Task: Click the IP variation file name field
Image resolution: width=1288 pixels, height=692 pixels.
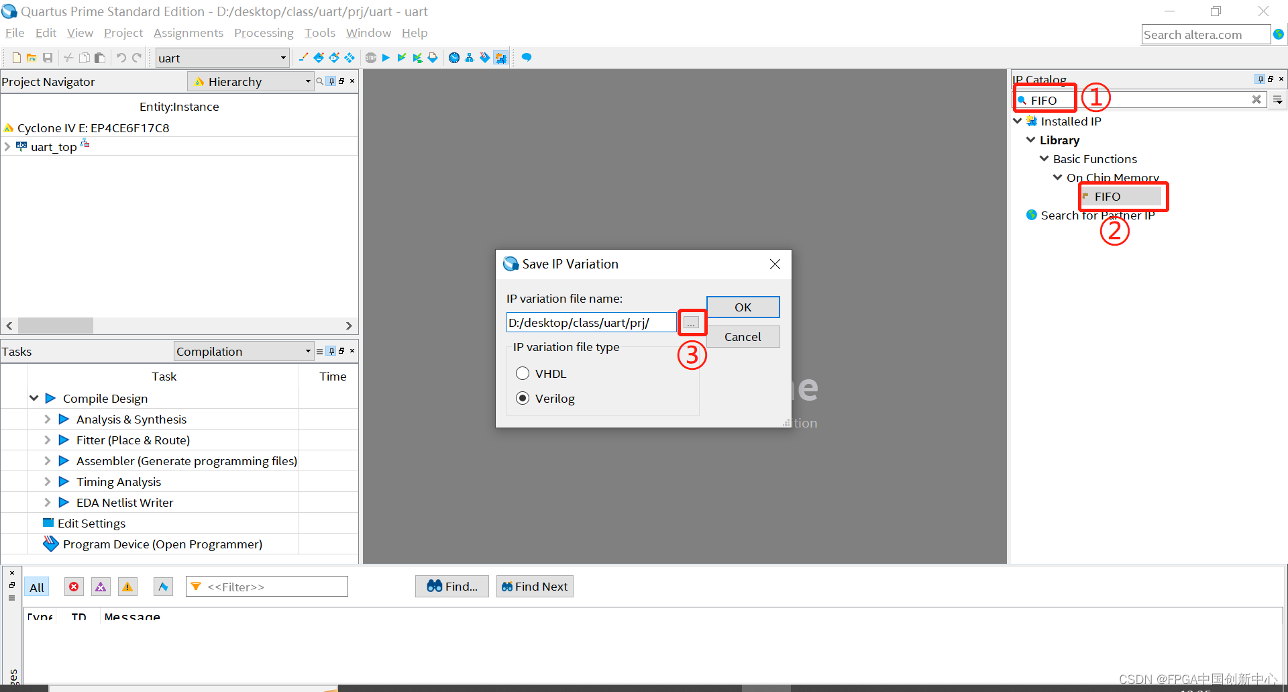Action: pyautogui.click(x=591, y=323)
